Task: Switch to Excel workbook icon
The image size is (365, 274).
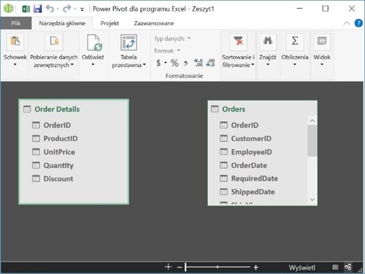Action: tap(26, 9)
